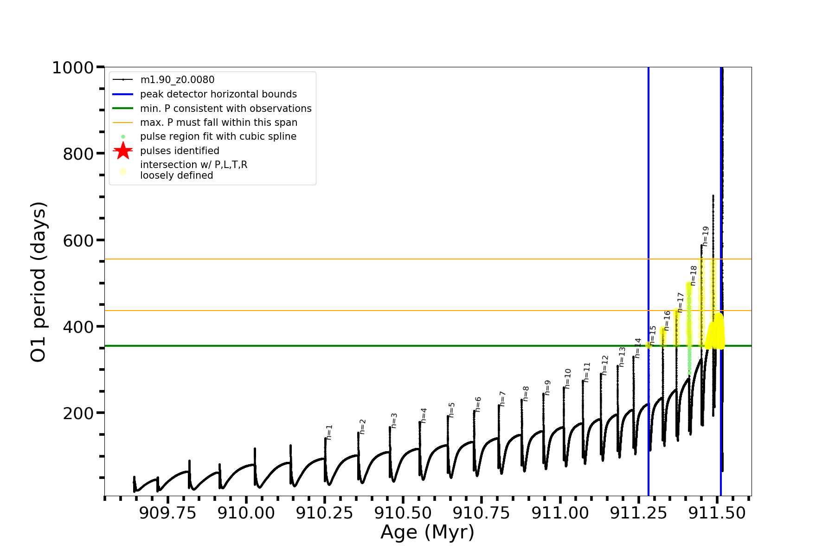835x557 pixels.
Task: Click the pale yellow intersection legend marker
Action: pyautogui.click(x=123, y=171)
